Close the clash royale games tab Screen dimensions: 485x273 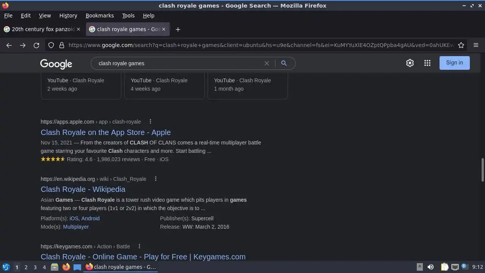click(164, 29)
